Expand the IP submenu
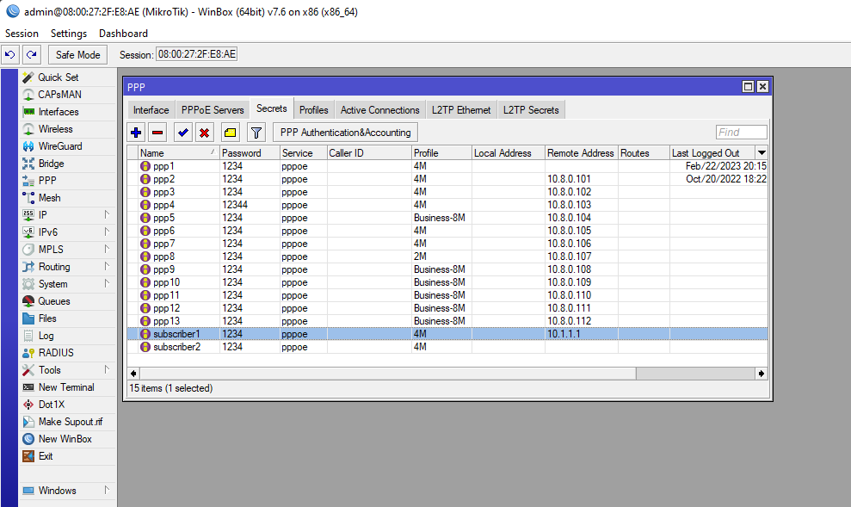 (68, 215)
